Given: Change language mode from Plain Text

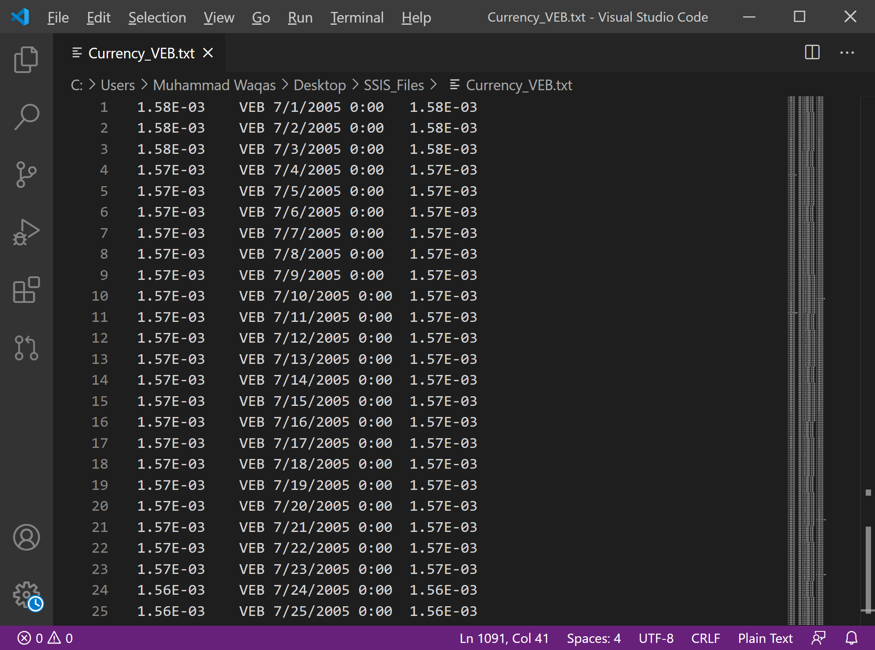Looking at the screenshot, I should click(765, 638).
